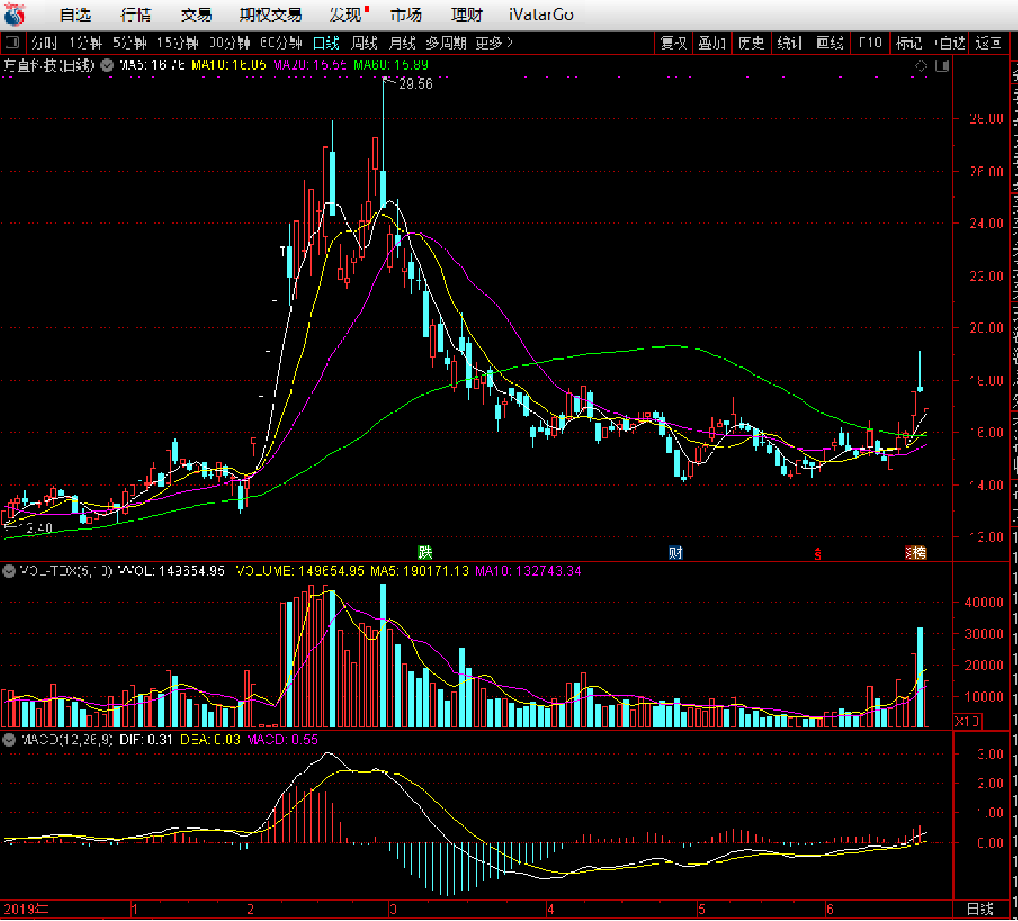Viewport: 1018px width, 921px height.
Task: Select the 15分钟 period
Action: [x=178, y=43]
